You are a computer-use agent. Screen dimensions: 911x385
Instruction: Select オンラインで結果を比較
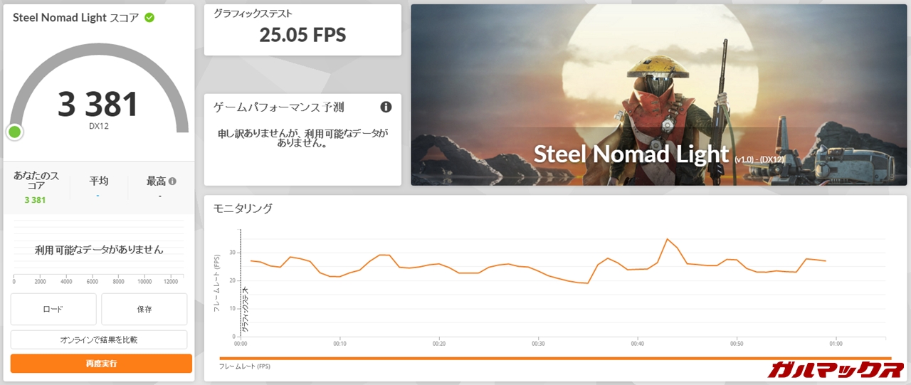[x=99, y=340]
